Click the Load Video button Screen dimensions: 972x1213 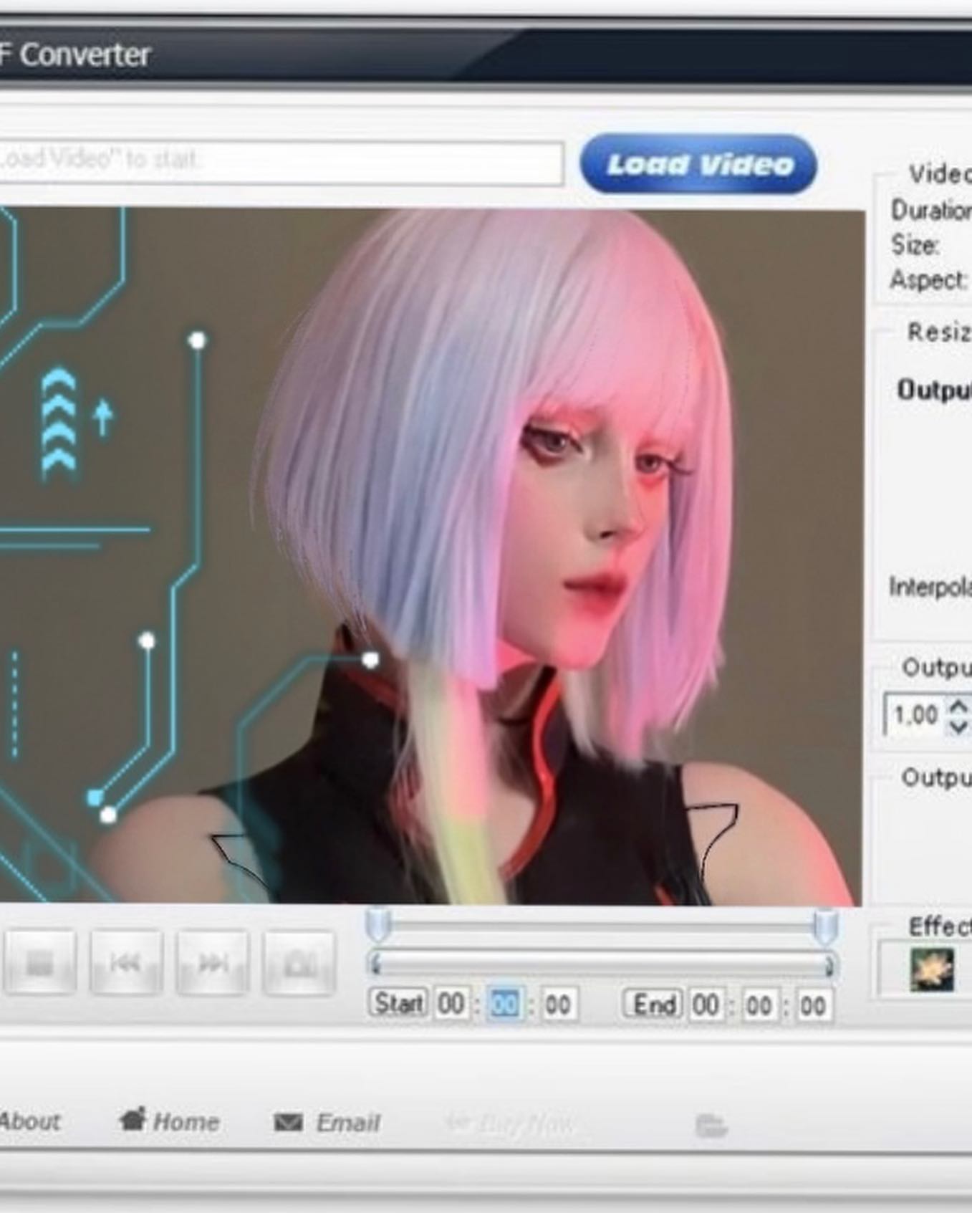tap(698, 165)
